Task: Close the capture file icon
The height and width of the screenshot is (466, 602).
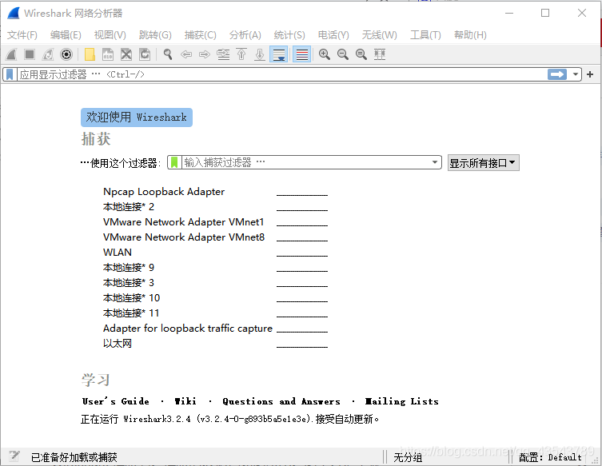Action: (126, 54)
